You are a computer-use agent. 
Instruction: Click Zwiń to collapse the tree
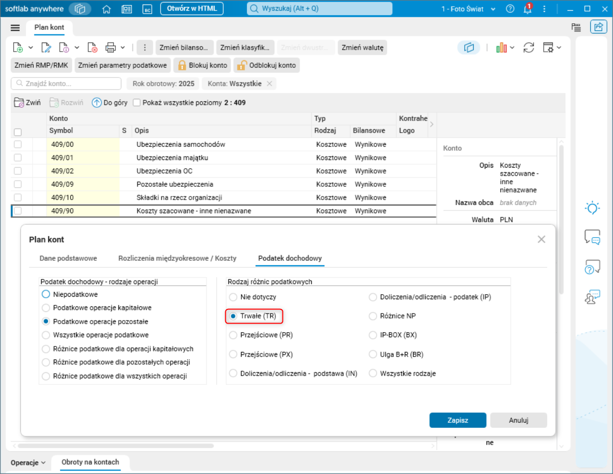pos(27,102)
